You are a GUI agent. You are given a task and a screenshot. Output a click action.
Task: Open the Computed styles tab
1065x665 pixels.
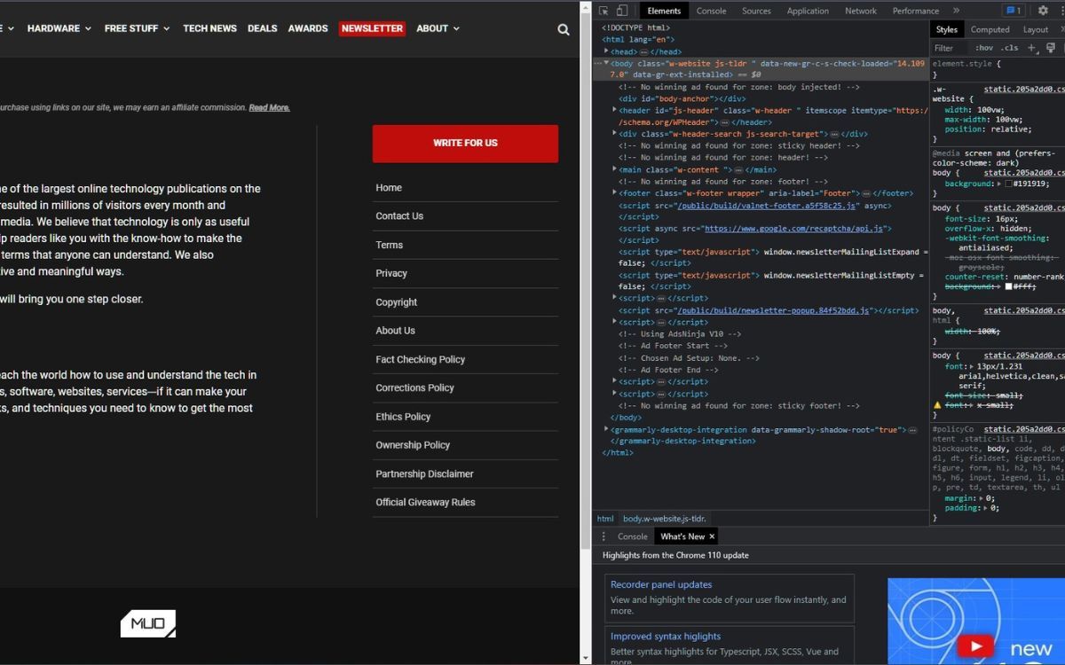pos(990,29)
